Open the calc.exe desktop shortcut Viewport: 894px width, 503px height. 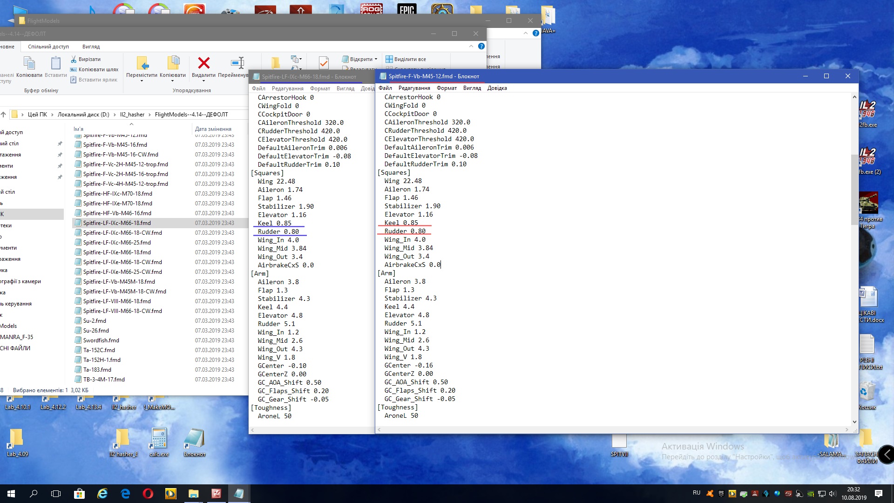click(159, 438)
